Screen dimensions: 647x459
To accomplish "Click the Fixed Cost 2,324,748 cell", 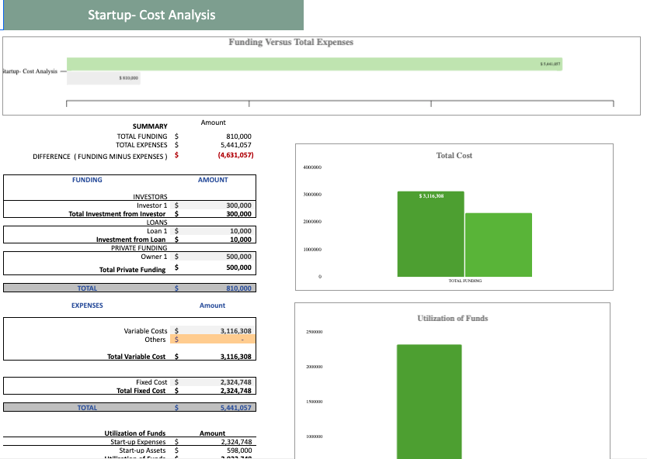I will [213, 382].
